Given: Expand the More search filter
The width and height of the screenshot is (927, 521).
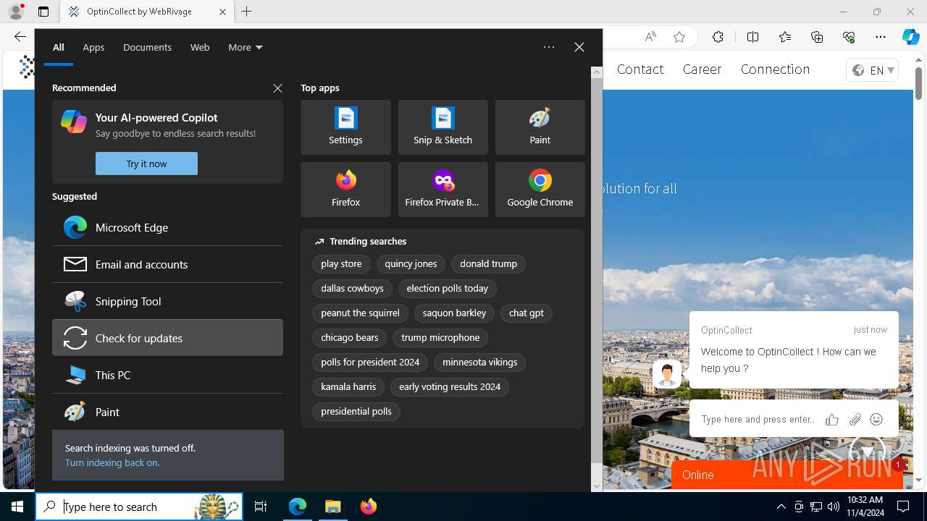Looking at the screenshot, I should (246, 47).
